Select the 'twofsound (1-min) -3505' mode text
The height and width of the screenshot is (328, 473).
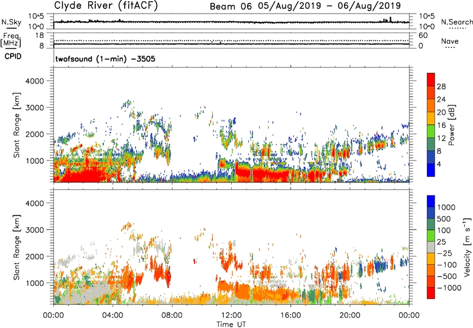pyautogui.click(x=105, y=59)
